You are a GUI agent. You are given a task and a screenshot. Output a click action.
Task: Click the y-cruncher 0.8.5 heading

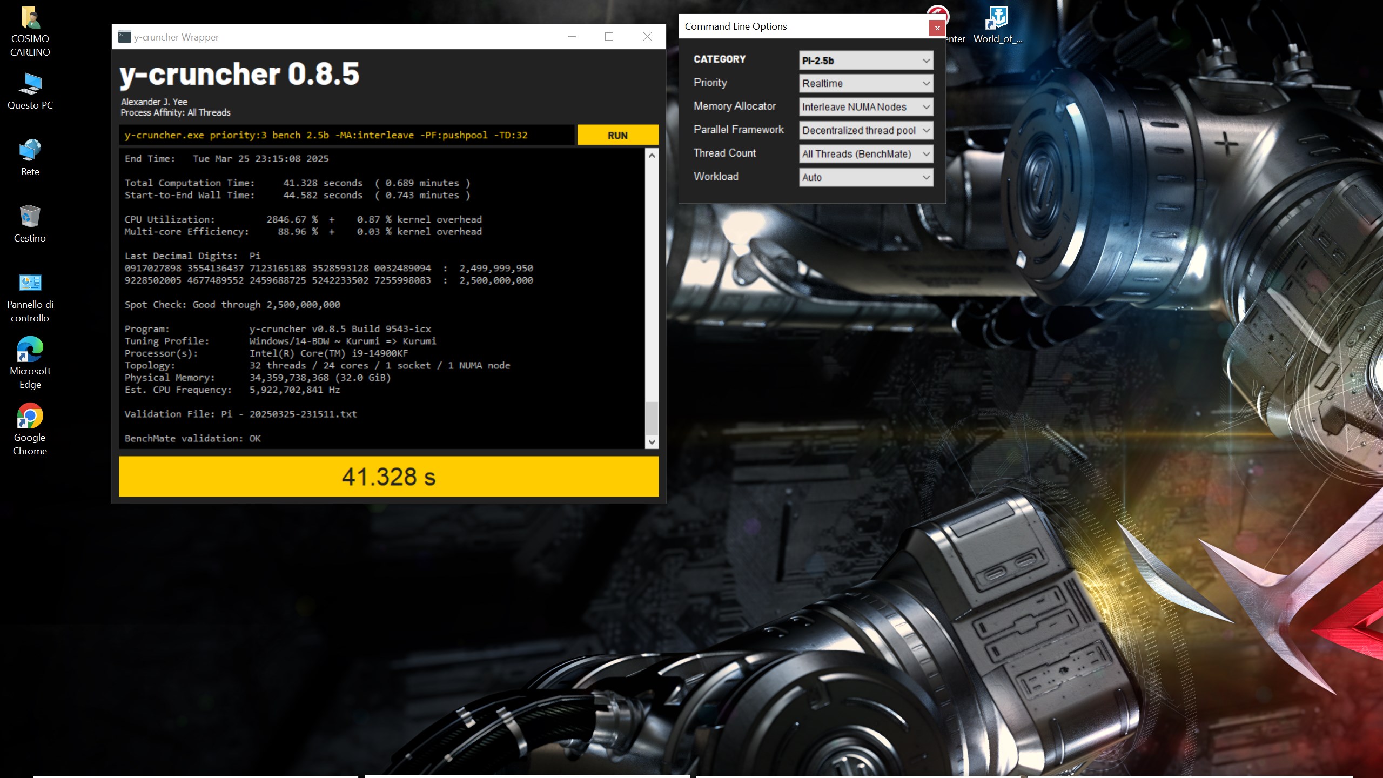click(239, 75)
